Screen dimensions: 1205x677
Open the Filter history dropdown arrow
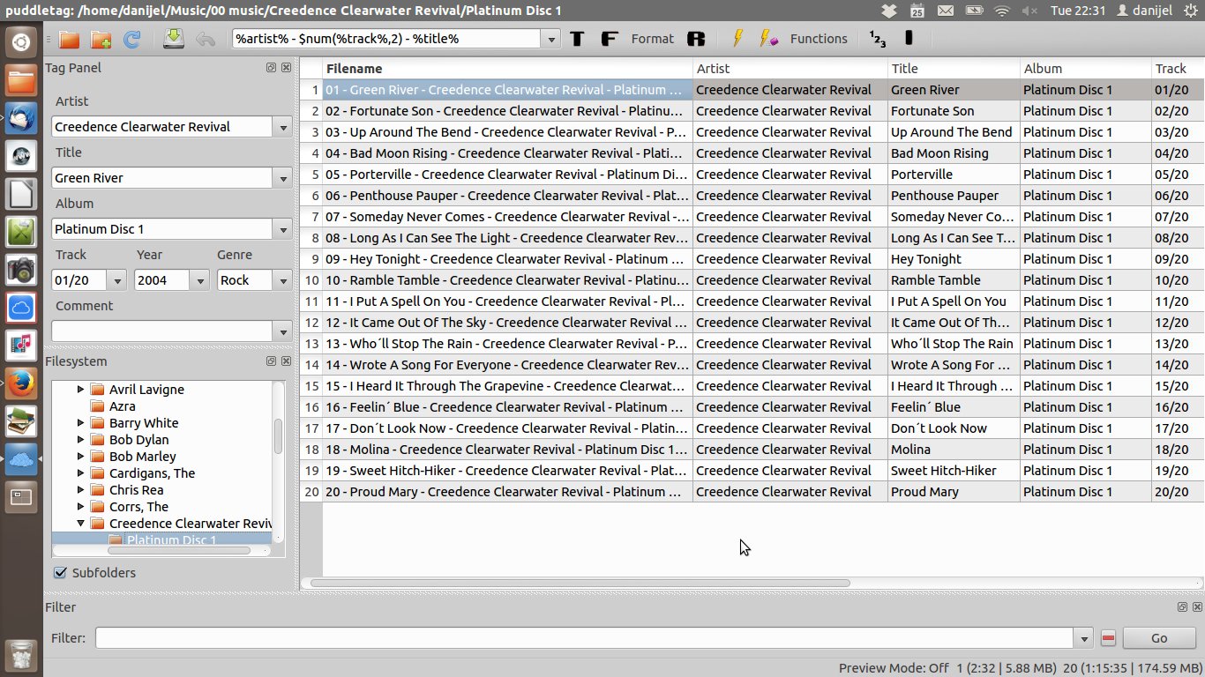1084,638
